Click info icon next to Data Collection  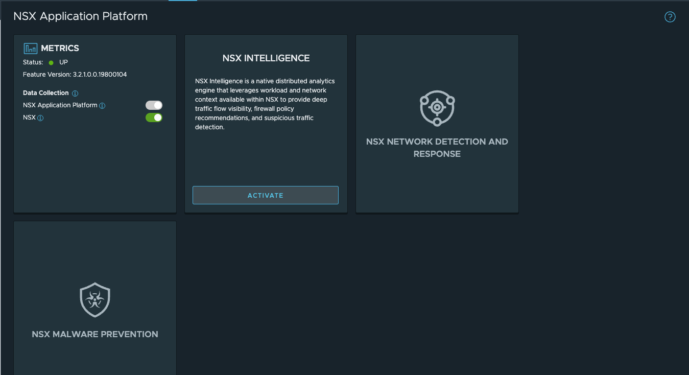[75, 93]
